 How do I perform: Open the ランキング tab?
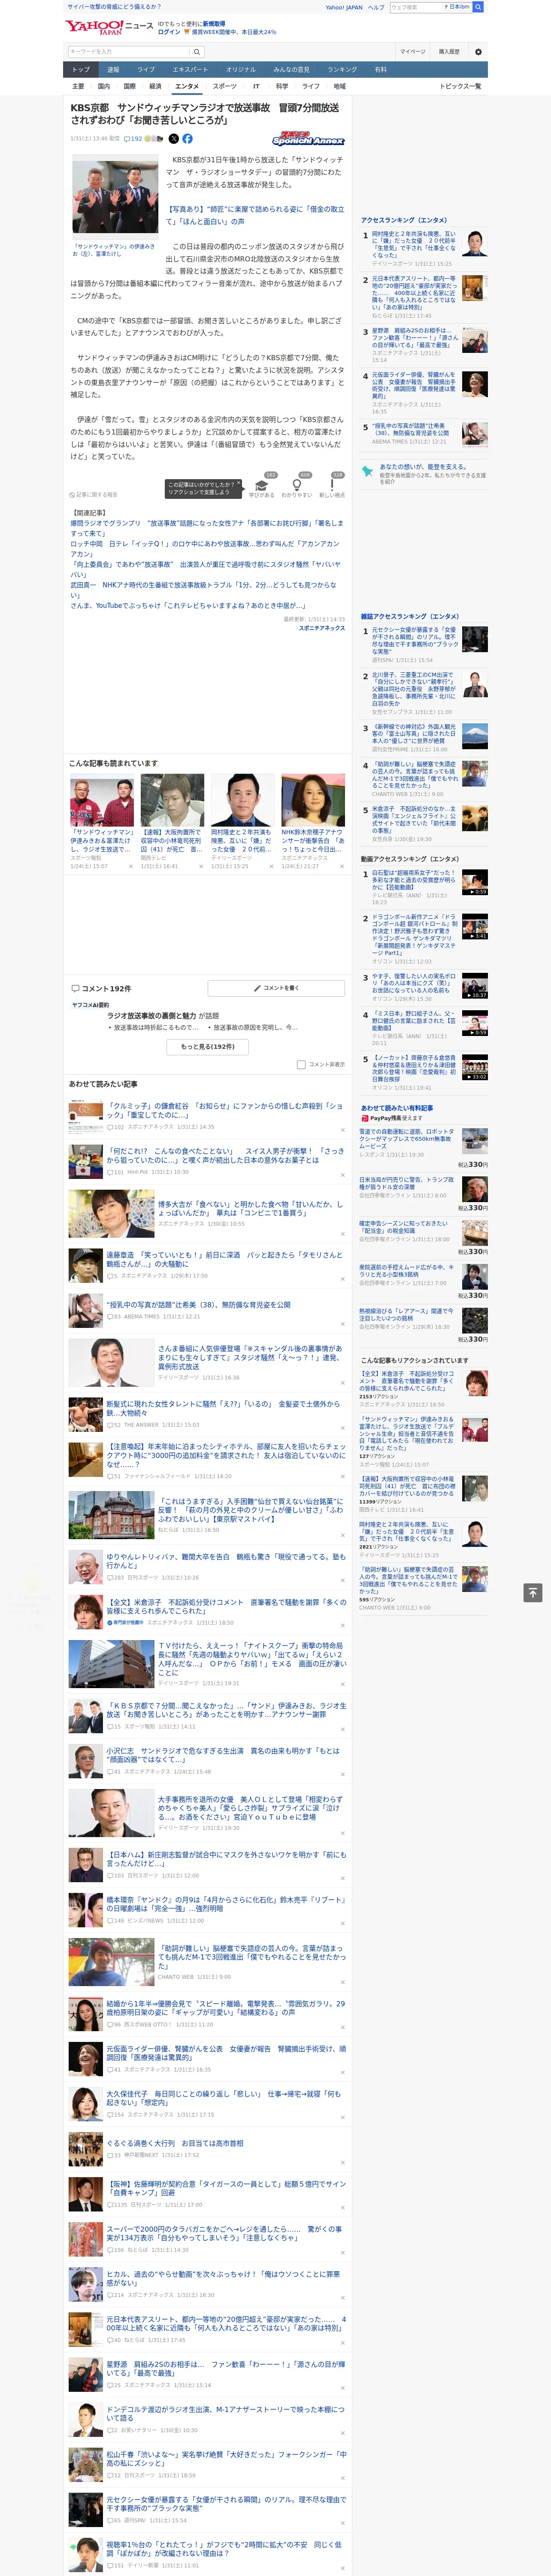tap(342, 69)
